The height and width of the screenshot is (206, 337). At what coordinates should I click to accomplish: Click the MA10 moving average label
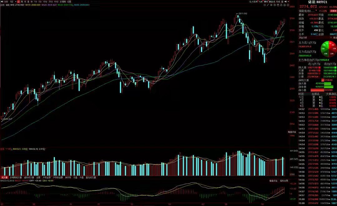pyautogui.click(x=33, y=5)
